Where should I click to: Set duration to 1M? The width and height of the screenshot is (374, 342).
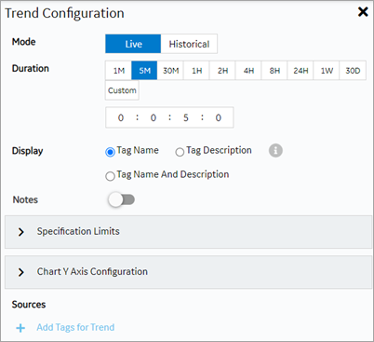pos(118,71)
